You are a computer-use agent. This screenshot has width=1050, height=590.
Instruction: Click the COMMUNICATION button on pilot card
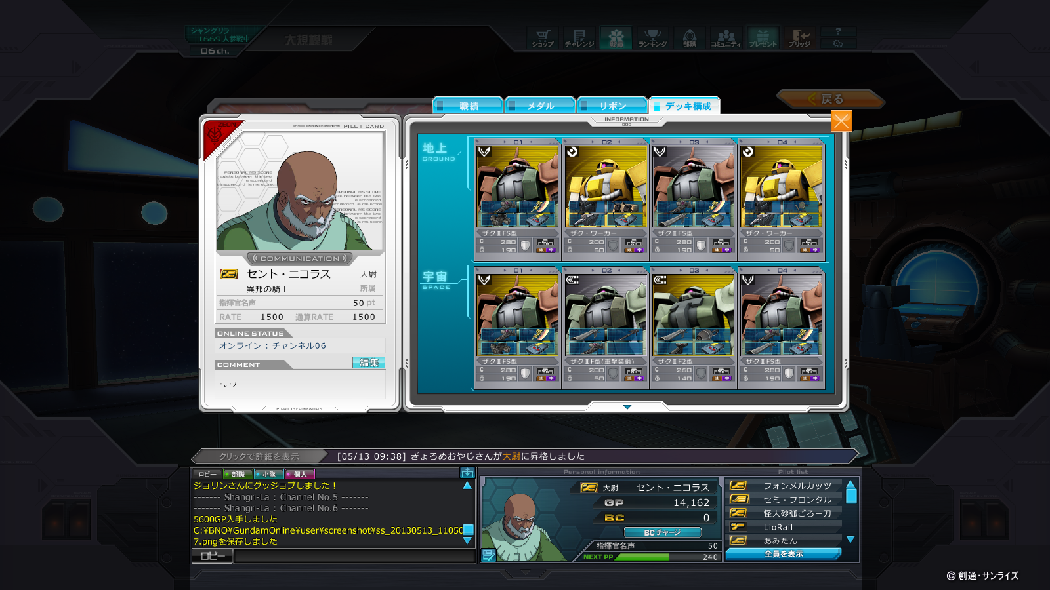(x=300, y=258)
